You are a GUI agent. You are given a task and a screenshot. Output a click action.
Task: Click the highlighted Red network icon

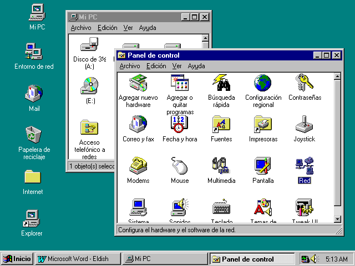tap(305, 166)
